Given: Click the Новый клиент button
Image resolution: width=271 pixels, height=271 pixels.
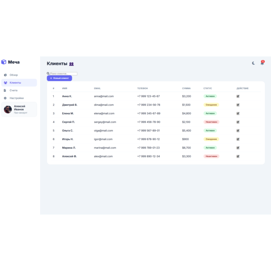Looking at the screenshot, I should [60, 78].
